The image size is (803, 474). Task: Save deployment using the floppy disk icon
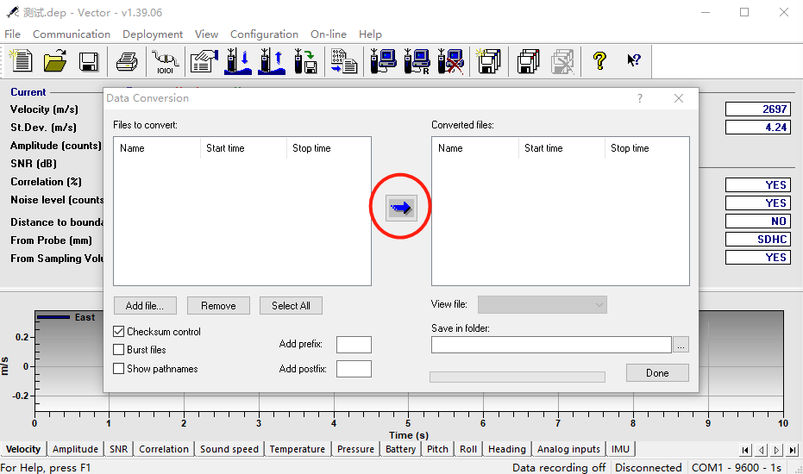(88, 61)
